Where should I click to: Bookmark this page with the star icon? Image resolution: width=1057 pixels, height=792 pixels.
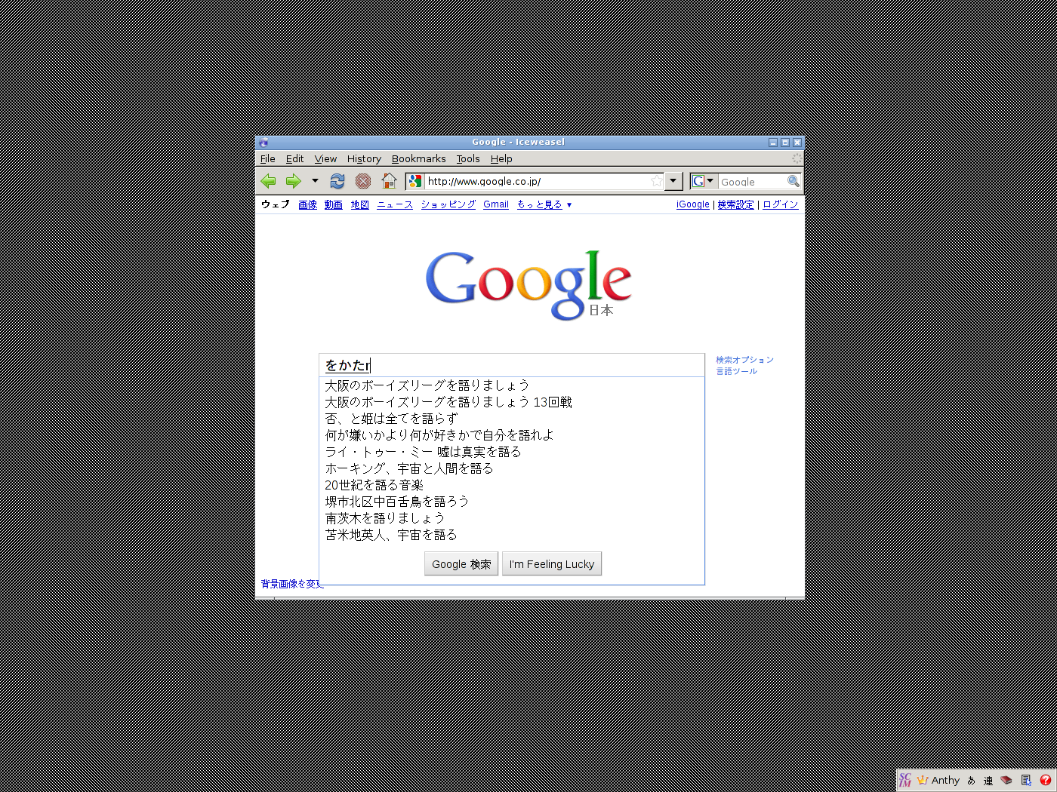[x=656, y=181]
